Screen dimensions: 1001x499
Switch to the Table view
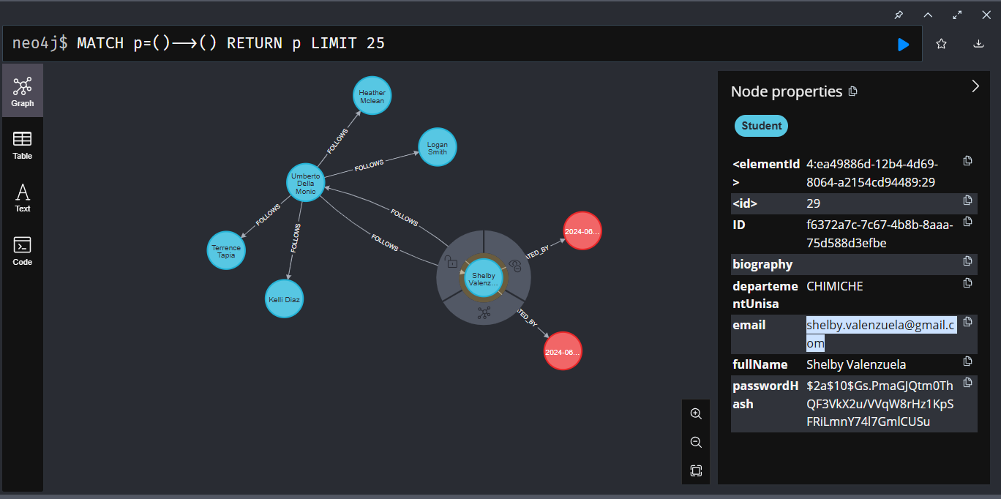click(23, 144)
